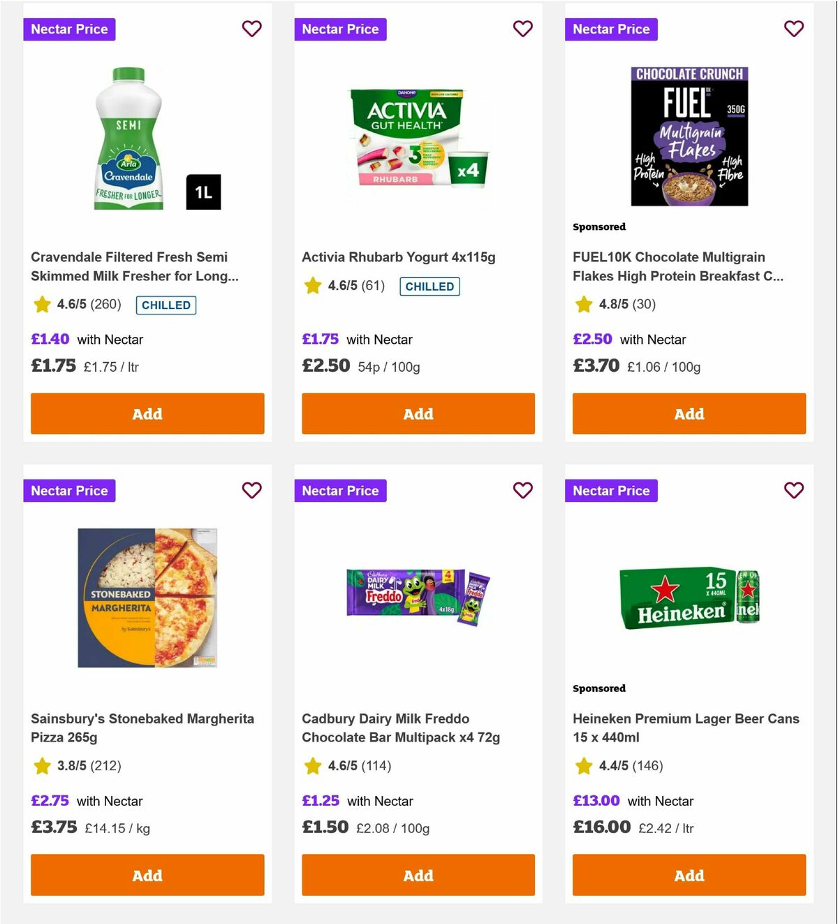Favourite the Cadbury Freddo multipack
The image size is (838, 924).
[522, 491]
